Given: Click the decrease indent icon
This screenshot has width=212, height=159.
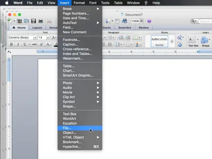Looking at the screenshot, I should tap(121, 37).
